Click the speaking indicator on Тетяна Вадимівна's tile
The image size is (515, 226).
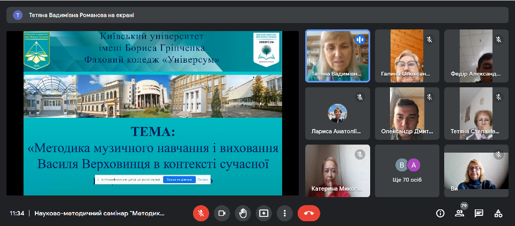coord(360,40)
